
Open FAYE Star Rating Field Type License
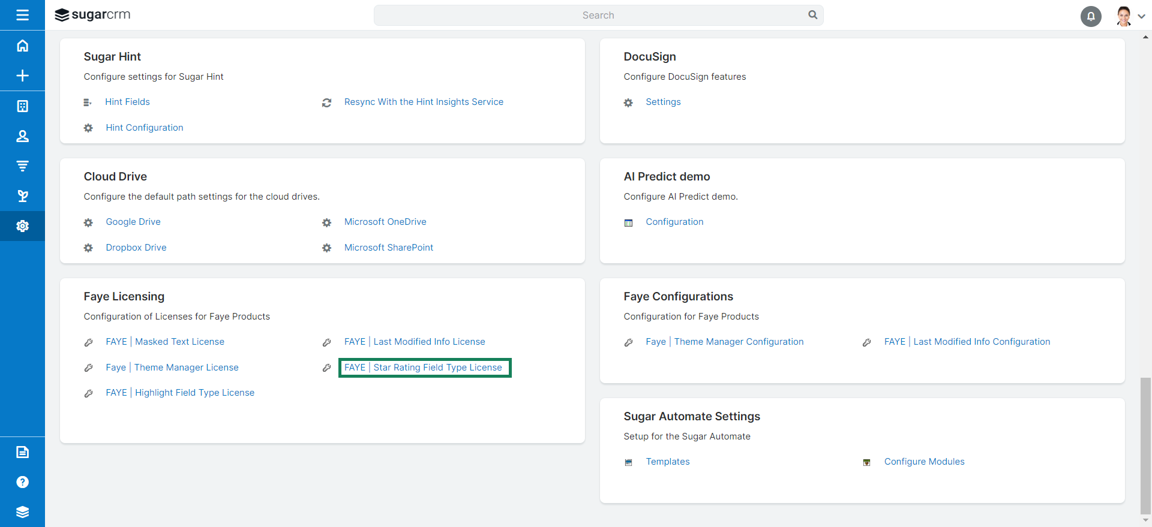pos(423,368)
